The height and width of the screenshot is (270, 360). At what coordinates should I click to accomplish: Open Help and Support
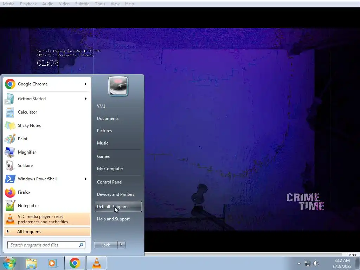point(118,219)
